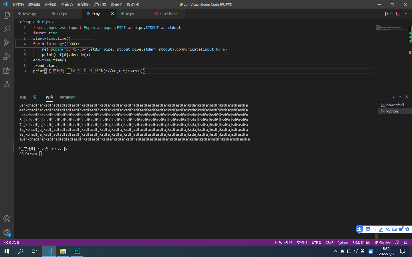Open the Source Control view

[x=7, y=43]
